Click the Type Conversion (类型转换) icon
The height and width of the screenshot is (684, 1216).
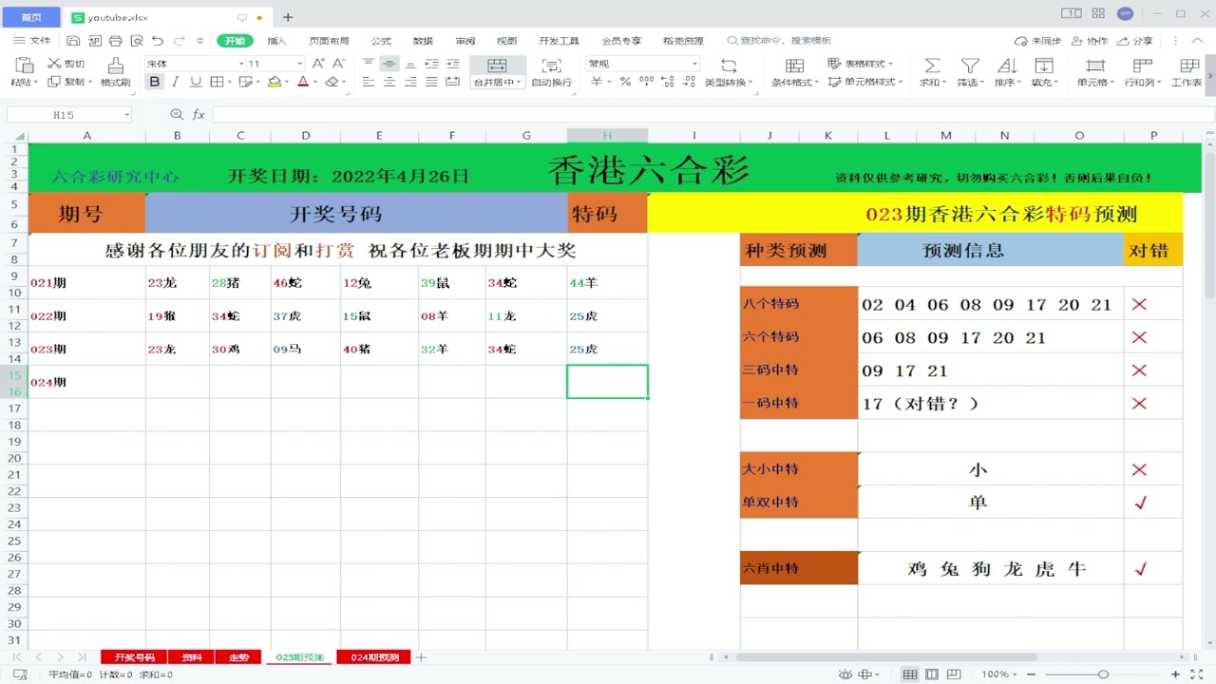(729, 65)
